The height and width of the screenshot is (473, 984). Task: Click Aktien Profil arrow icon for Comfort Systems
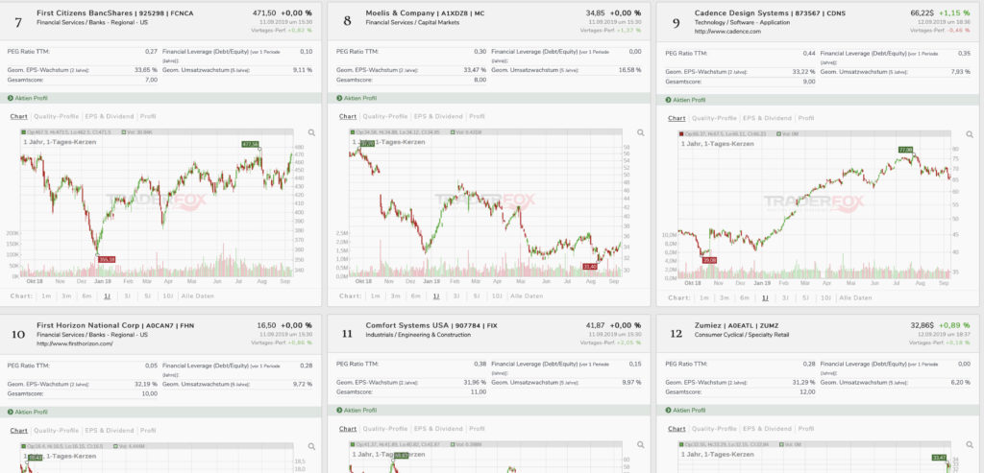click(339, 411)
